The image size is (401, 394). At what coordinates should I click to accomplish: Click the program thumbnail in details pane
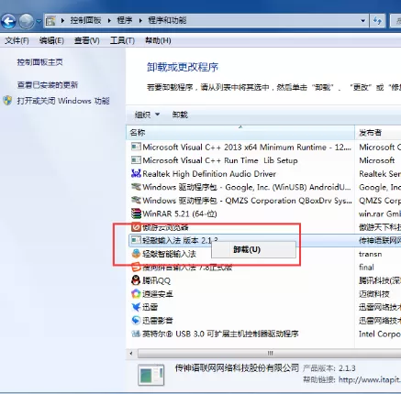pos(151,375)
